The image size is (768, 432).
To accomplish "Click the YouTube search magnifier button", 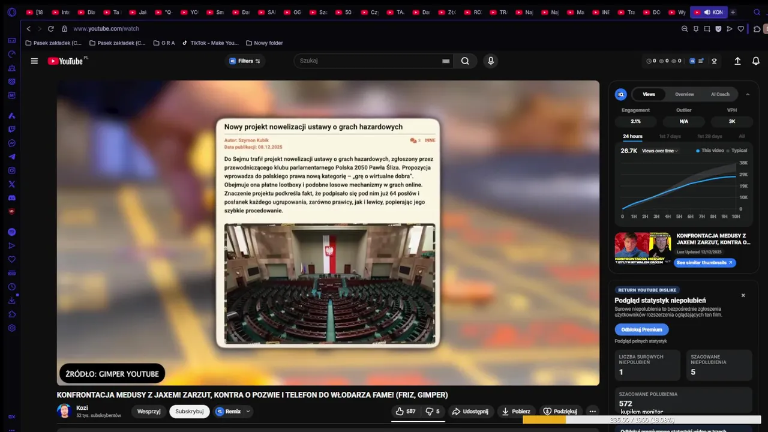I will click(465, 61).
